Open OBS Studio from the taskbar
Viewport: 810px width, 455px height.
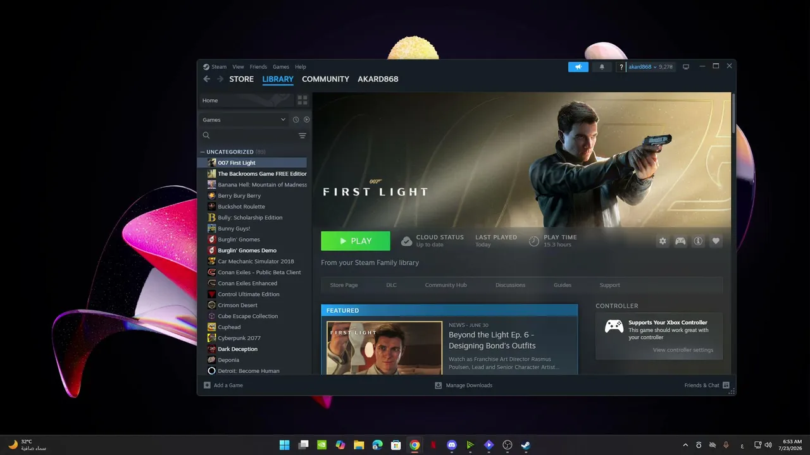coord(507,445)
